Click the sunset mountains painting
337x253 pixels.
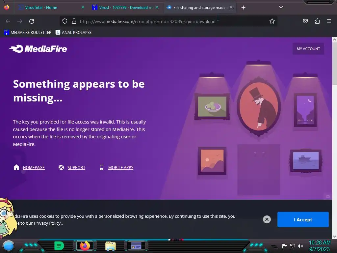(x=212, y=161)
